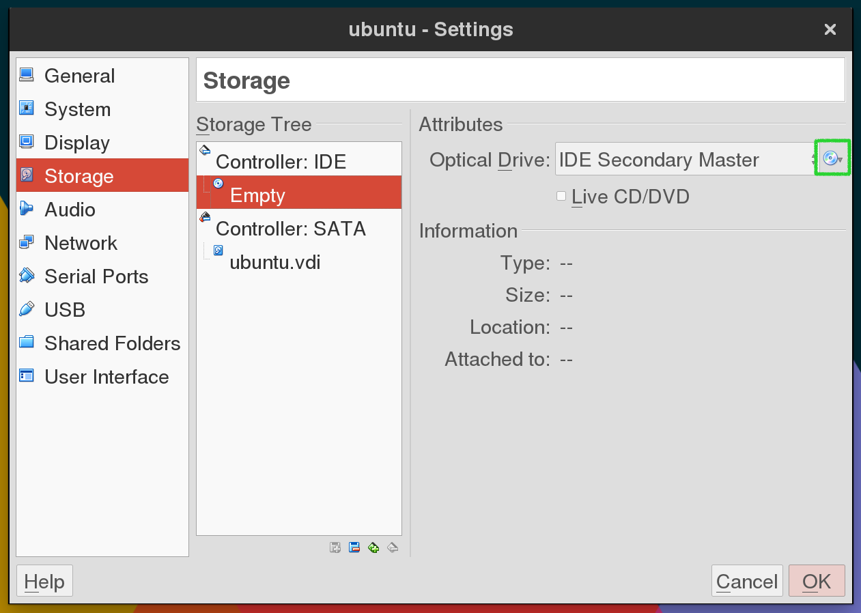861x613 pixels.
Task: Cancel the settings dialog
Action: point(747,582)
